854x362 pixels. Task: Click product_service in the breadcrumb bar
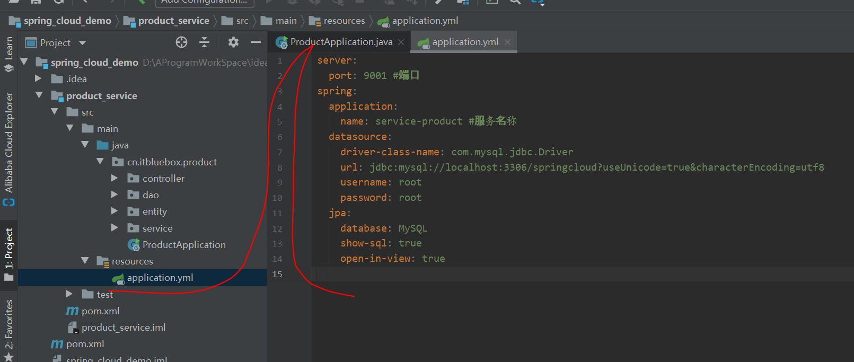pyautogui.click(x=173, y=21)
